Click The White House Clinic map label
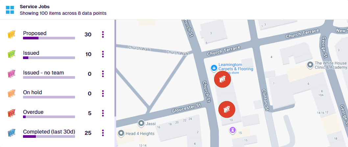 331,65
